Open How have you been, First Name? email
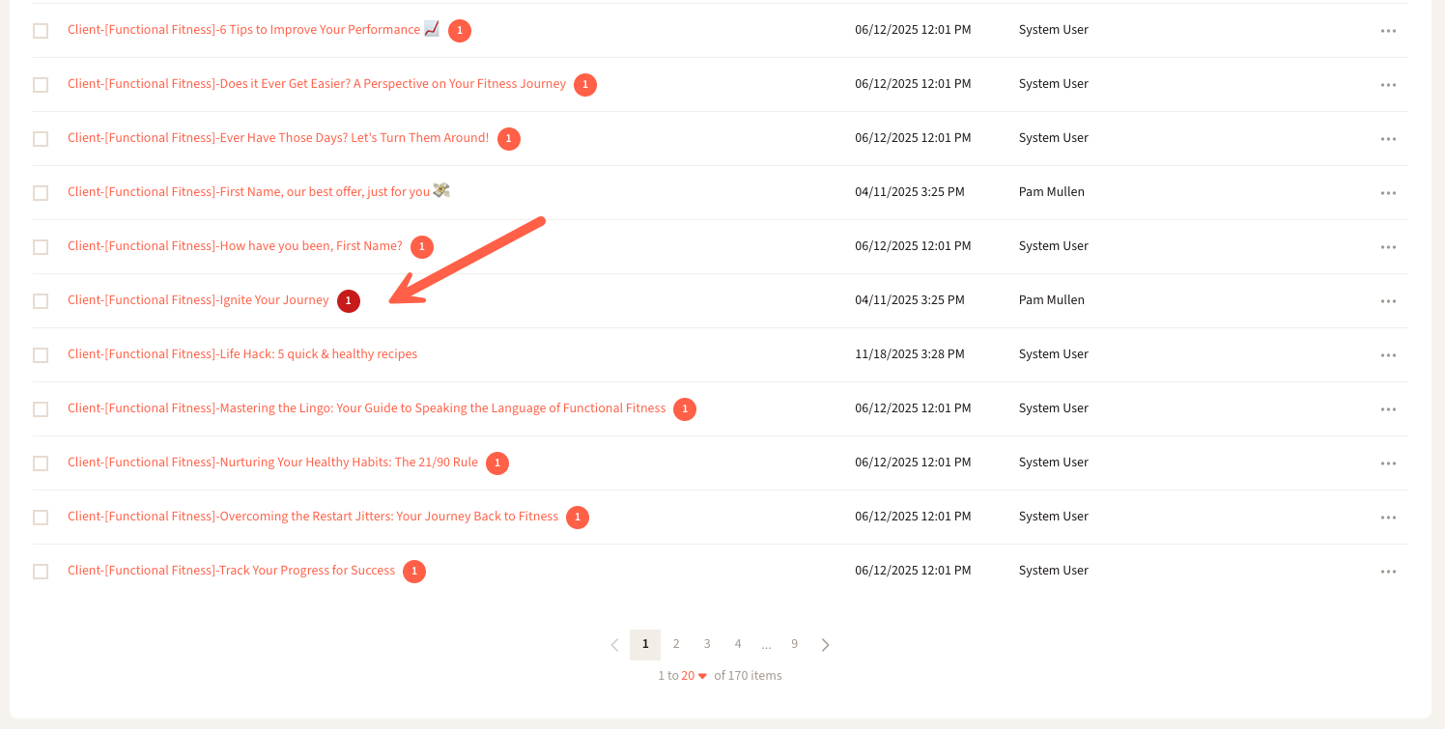Screen dimensions: 1445x729 [x=235, y=246]
